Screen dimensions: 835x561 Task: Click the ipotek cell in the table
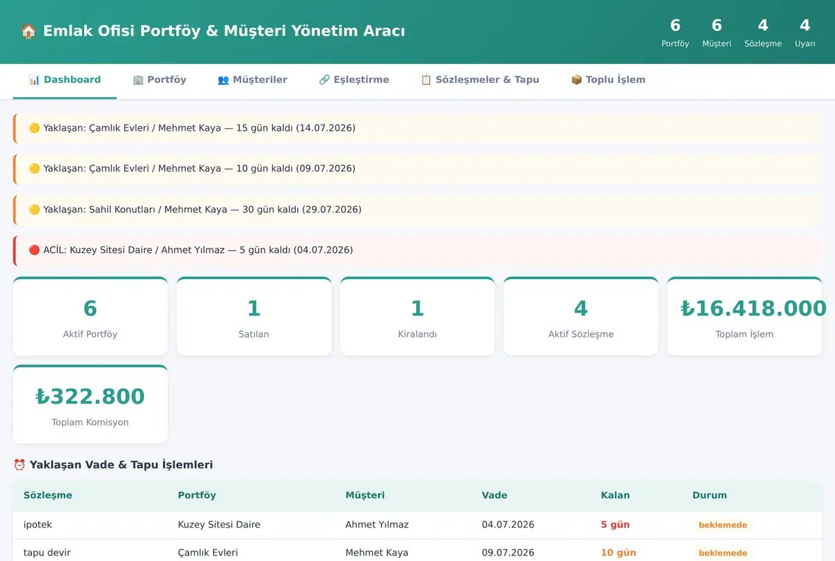(37, 525)
